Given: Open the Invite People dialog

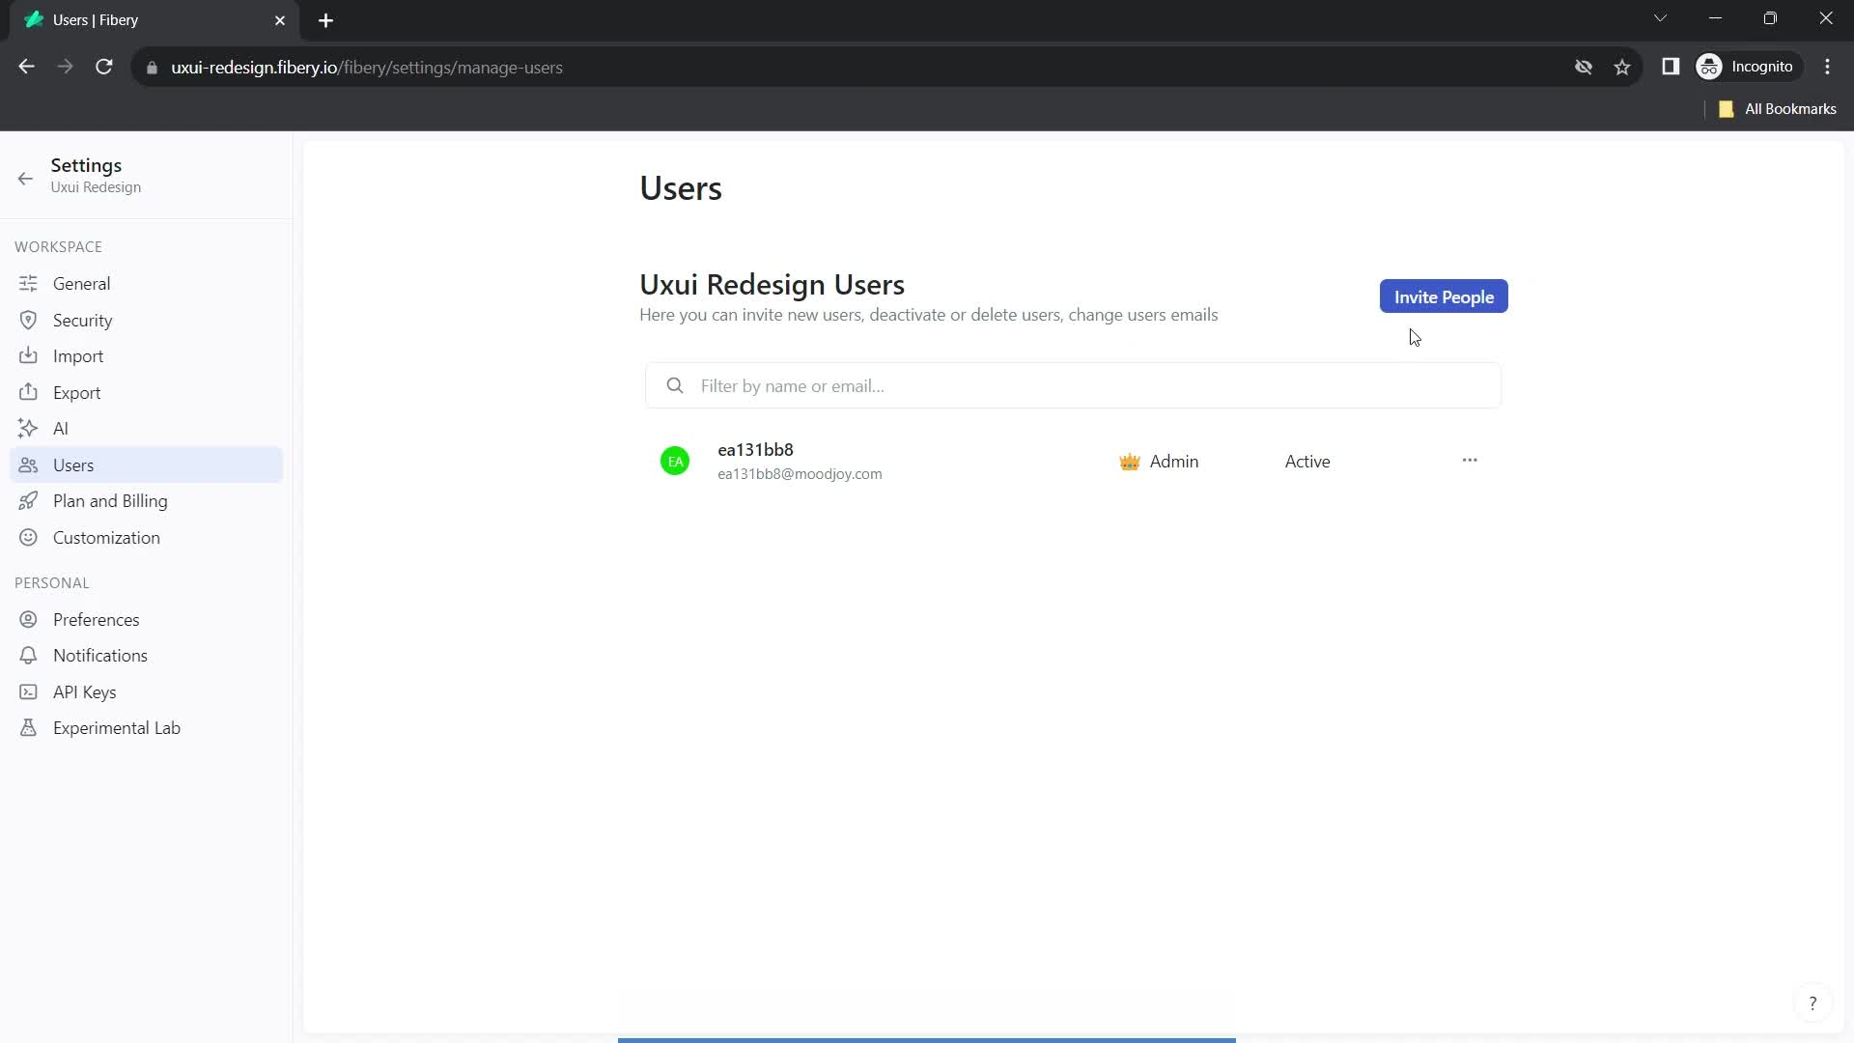Looking at the screenshot, I should [x=1444, y=296].
